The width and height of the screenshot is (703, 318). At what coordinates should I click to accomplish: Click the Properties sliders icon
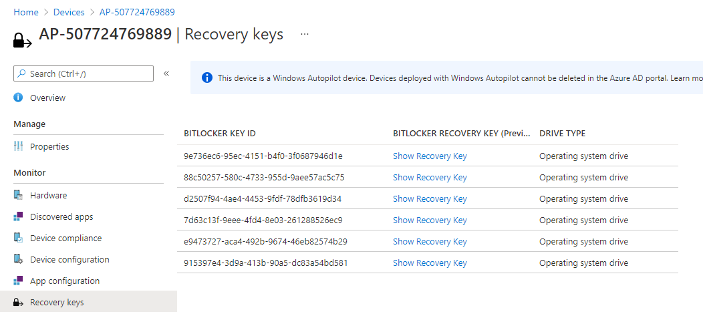(x=18, y=146)
